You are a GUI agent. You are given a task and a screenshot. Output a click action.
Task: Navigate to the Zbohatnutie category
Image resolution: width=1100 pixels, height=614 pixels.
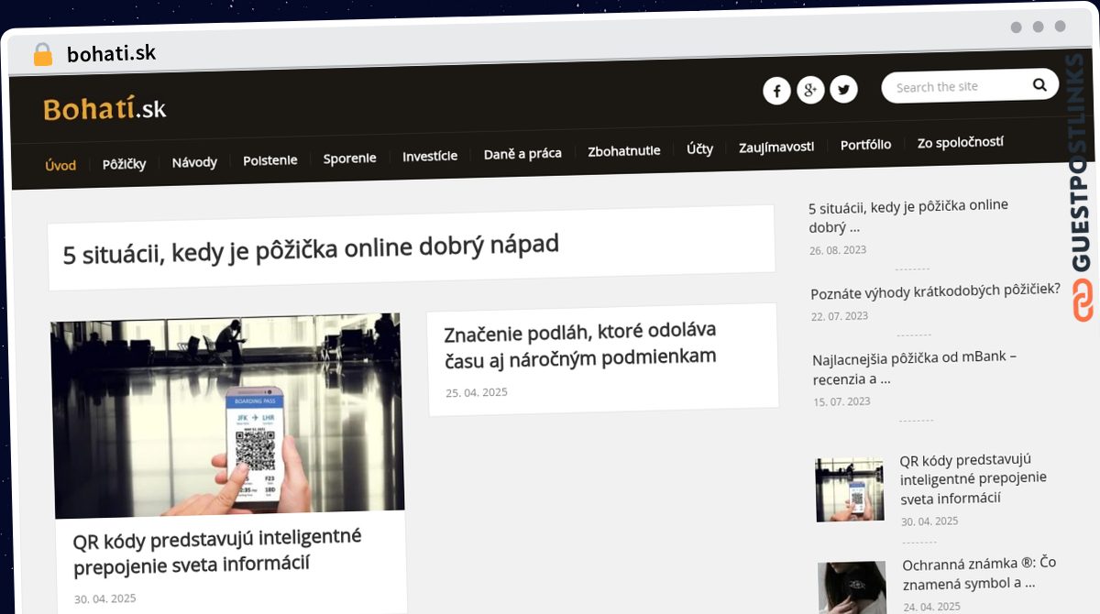pos(624,151)
